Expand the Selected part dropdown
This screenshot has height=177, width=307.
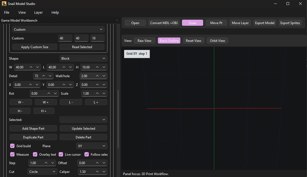point(83,120)
